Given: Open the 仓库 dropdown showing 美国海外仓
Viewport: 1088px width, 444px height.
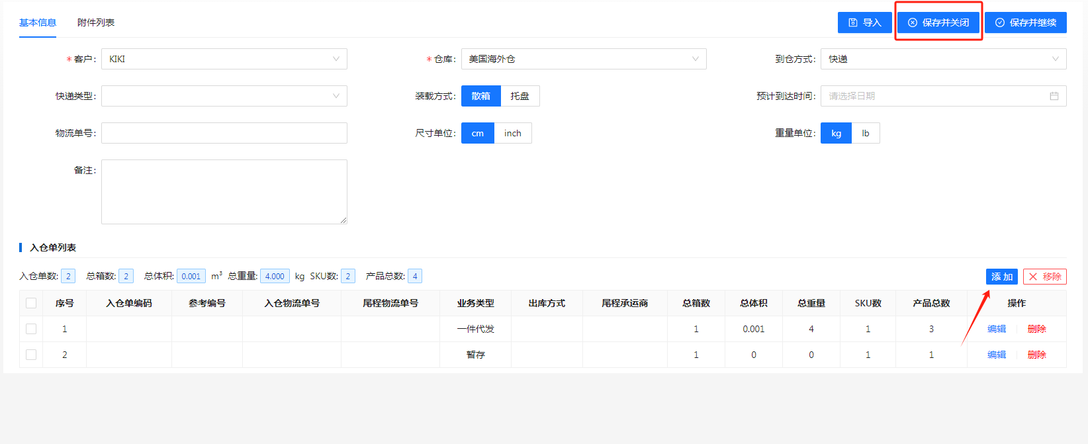Looking at the screenshot, I should coord(584,59).
